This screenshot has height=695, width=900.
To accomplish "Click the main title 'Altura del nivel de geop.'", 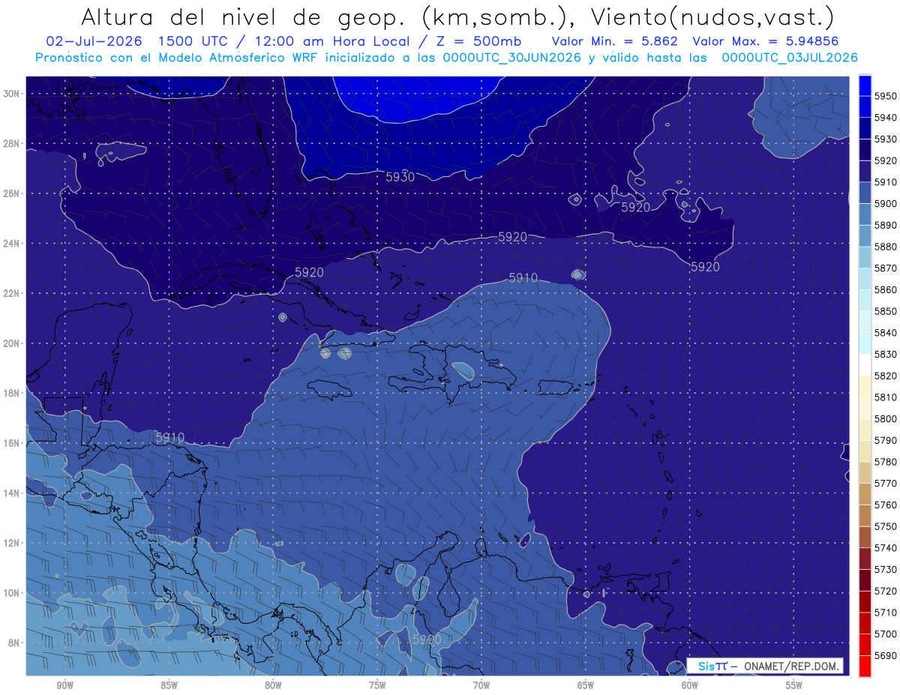I will point(244,18).
